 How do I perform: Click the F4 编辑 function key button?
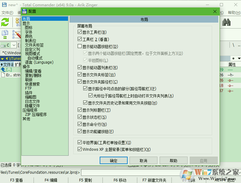pyautogui.click(x=51, y=180)
